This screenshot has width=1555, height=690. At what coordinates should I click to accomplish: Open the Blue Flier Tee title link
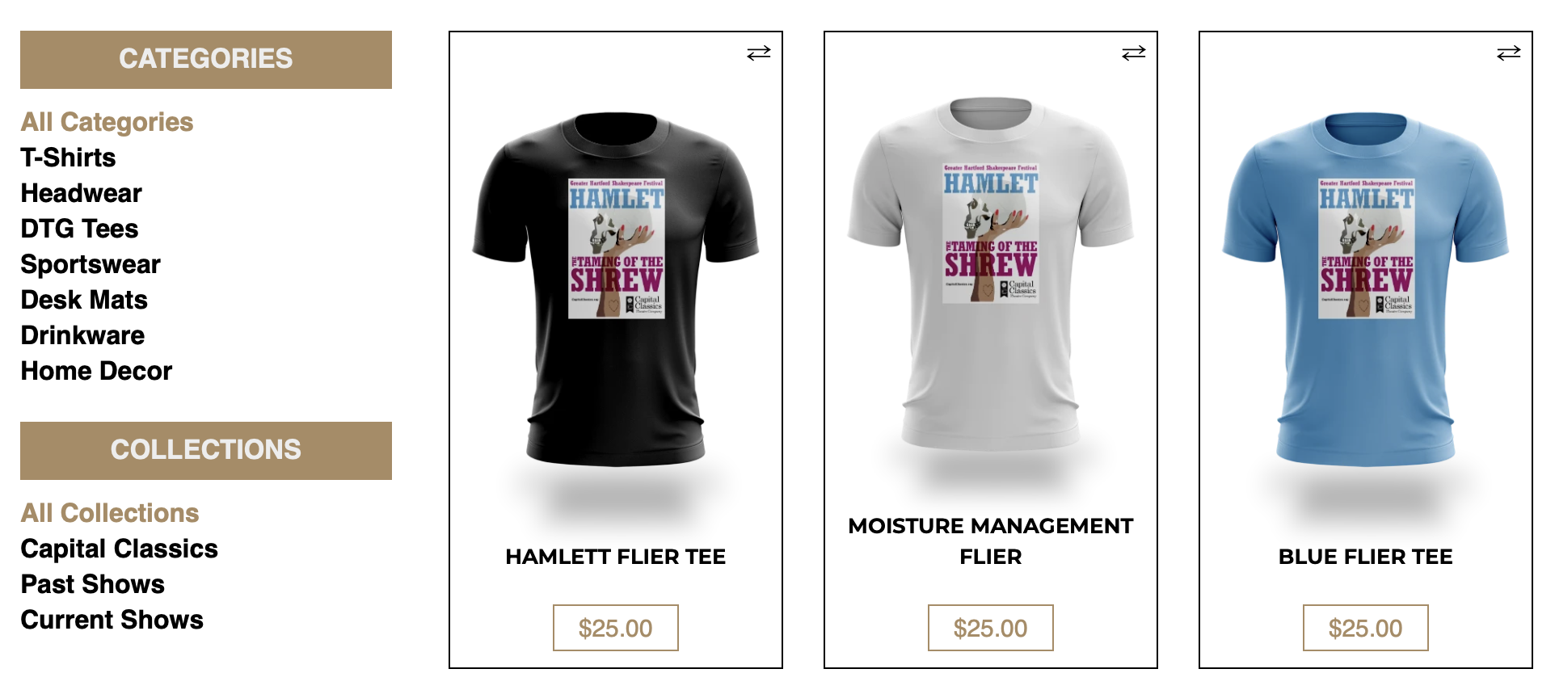[x=1366, y=557]
